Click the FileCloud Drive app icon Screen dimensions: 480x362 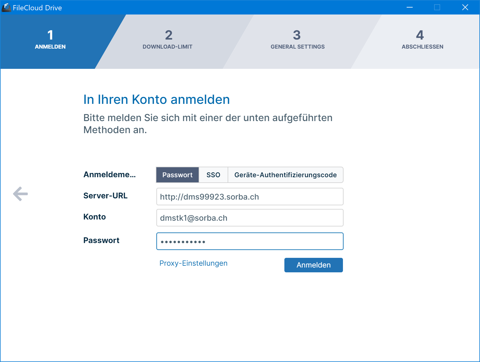click(x=6, y=8)
